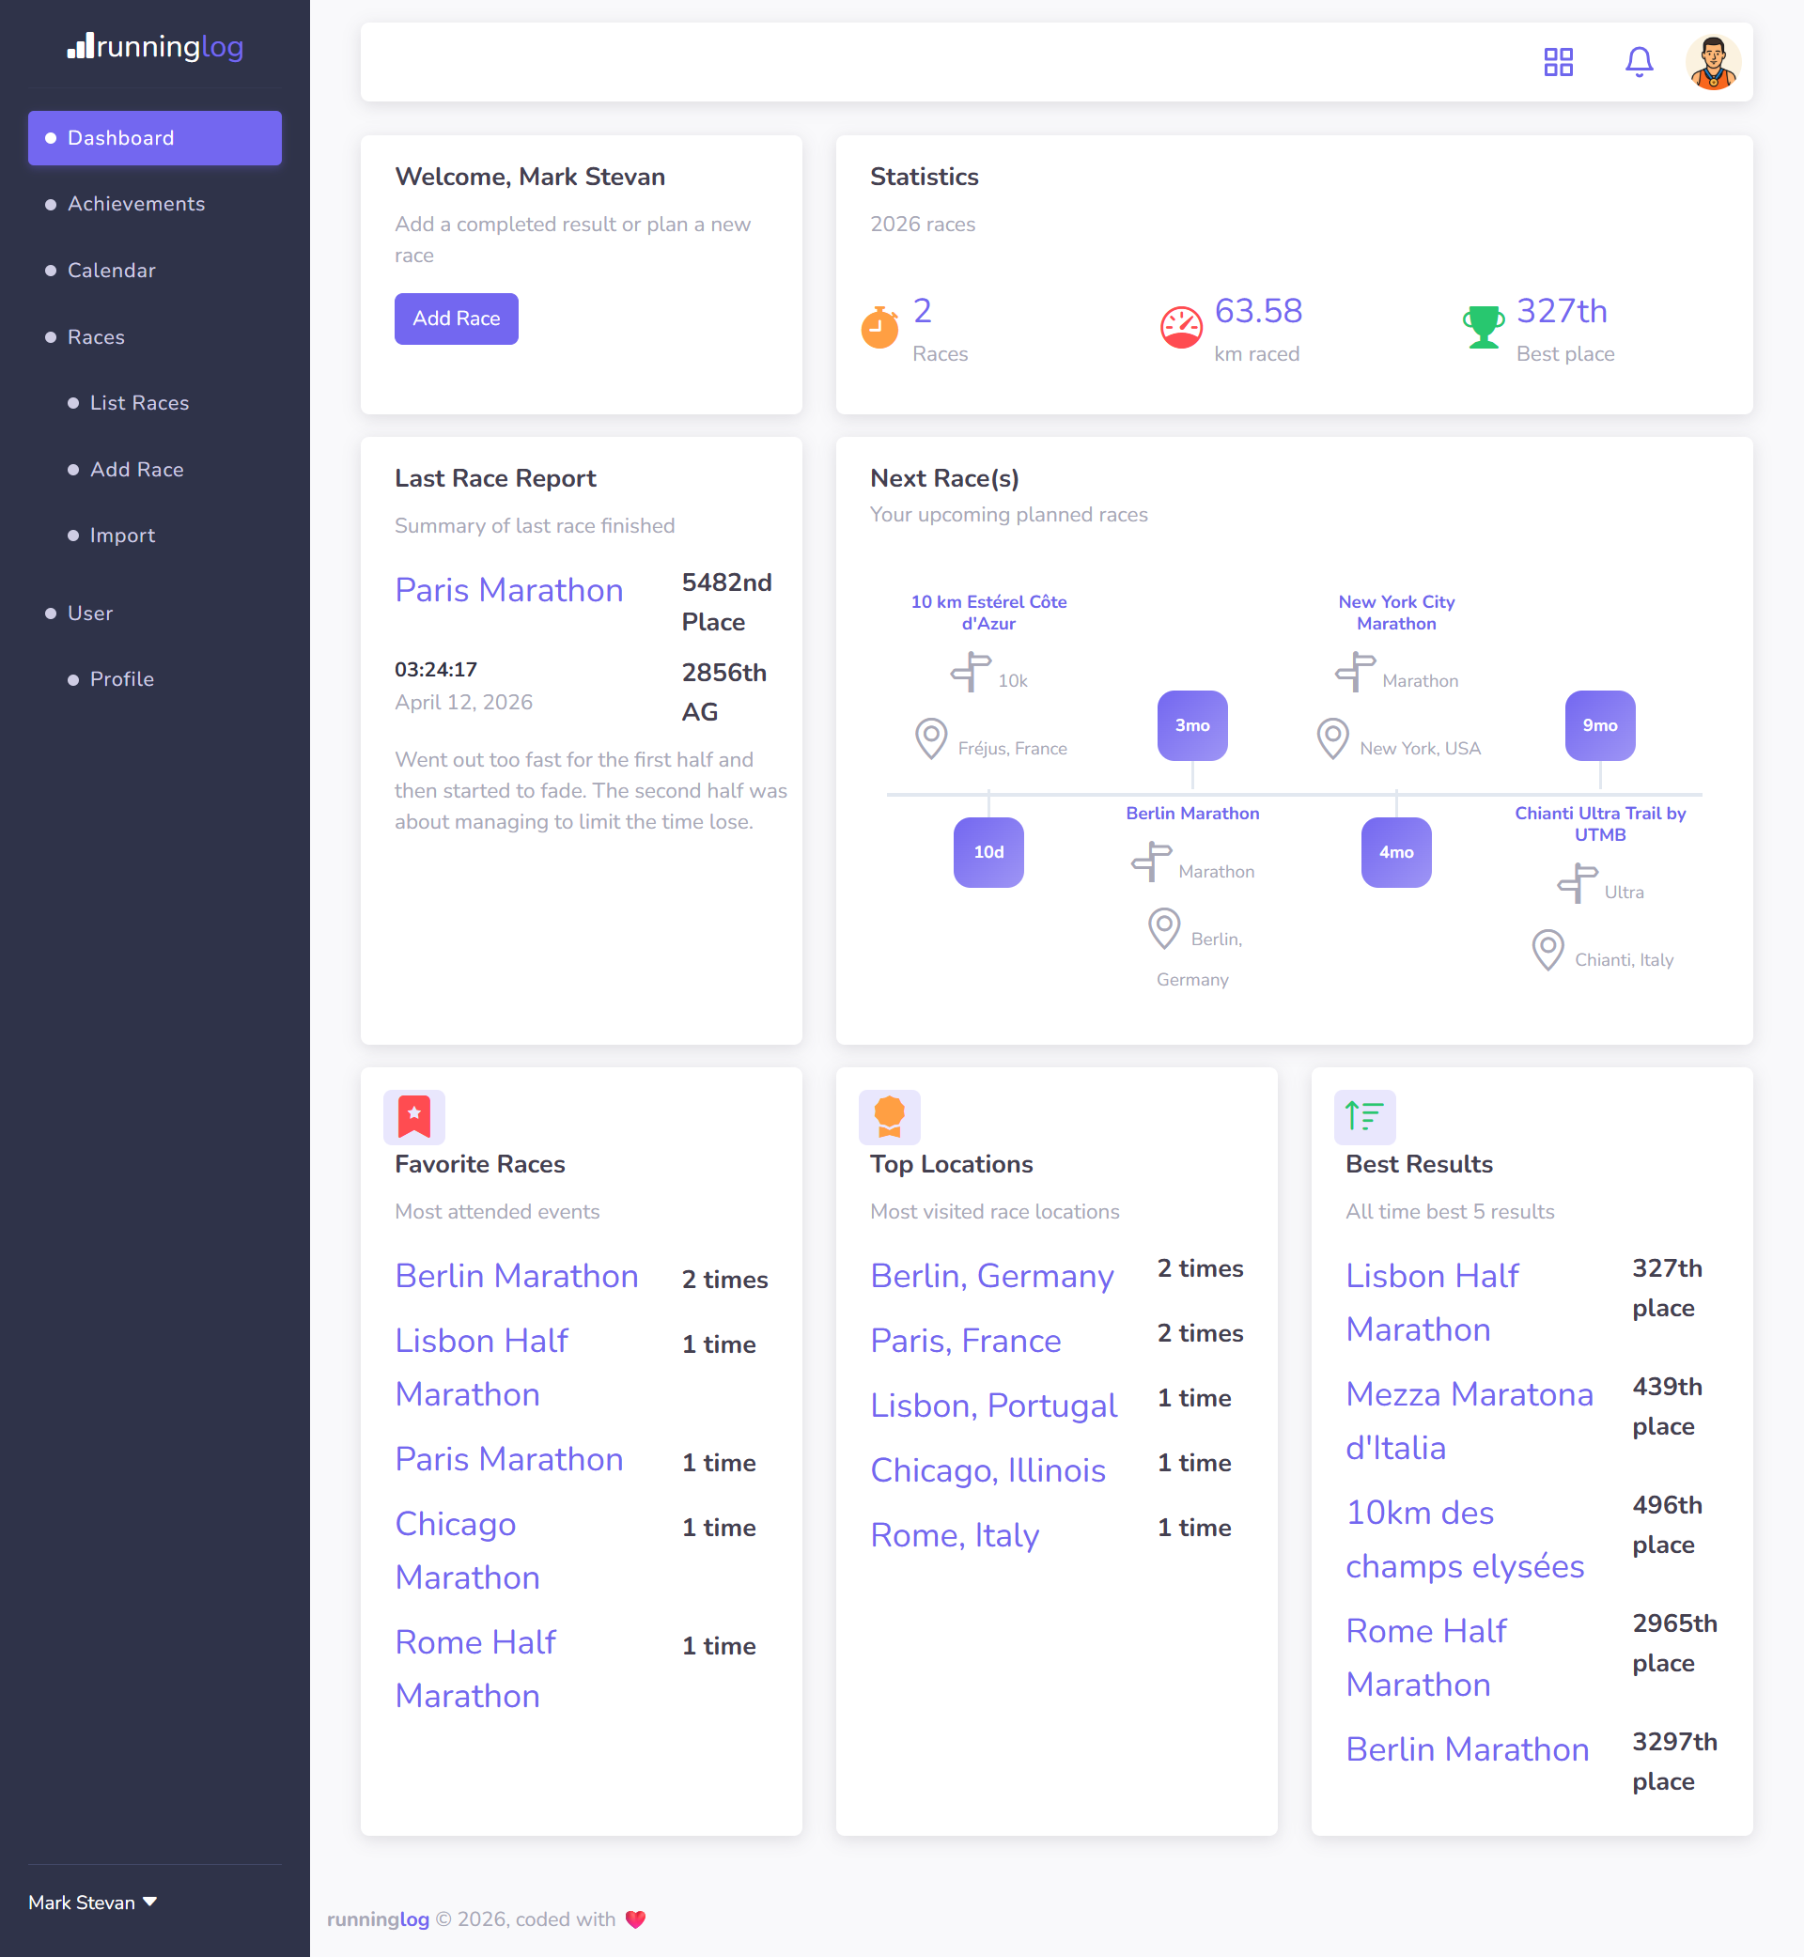Click the red speedometer km raced icon
Image resolution: width=1804 pixels, height=1957 pixels.
[1180, 328]
